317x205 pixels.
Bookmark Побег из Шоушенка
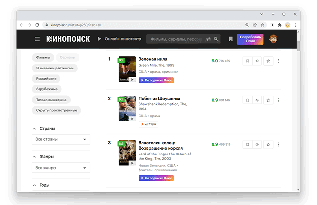247,100
